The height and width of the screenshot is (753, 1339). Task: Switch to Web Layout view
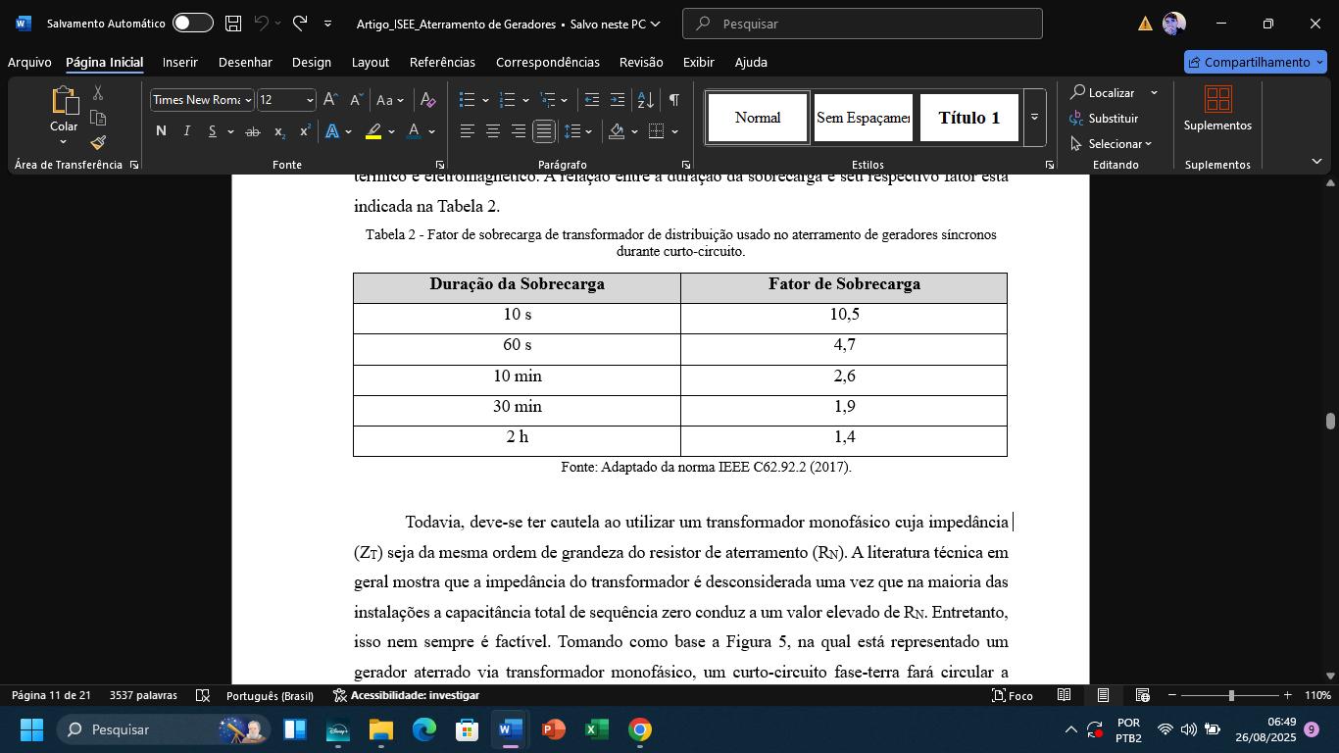tap(1142, 695)
